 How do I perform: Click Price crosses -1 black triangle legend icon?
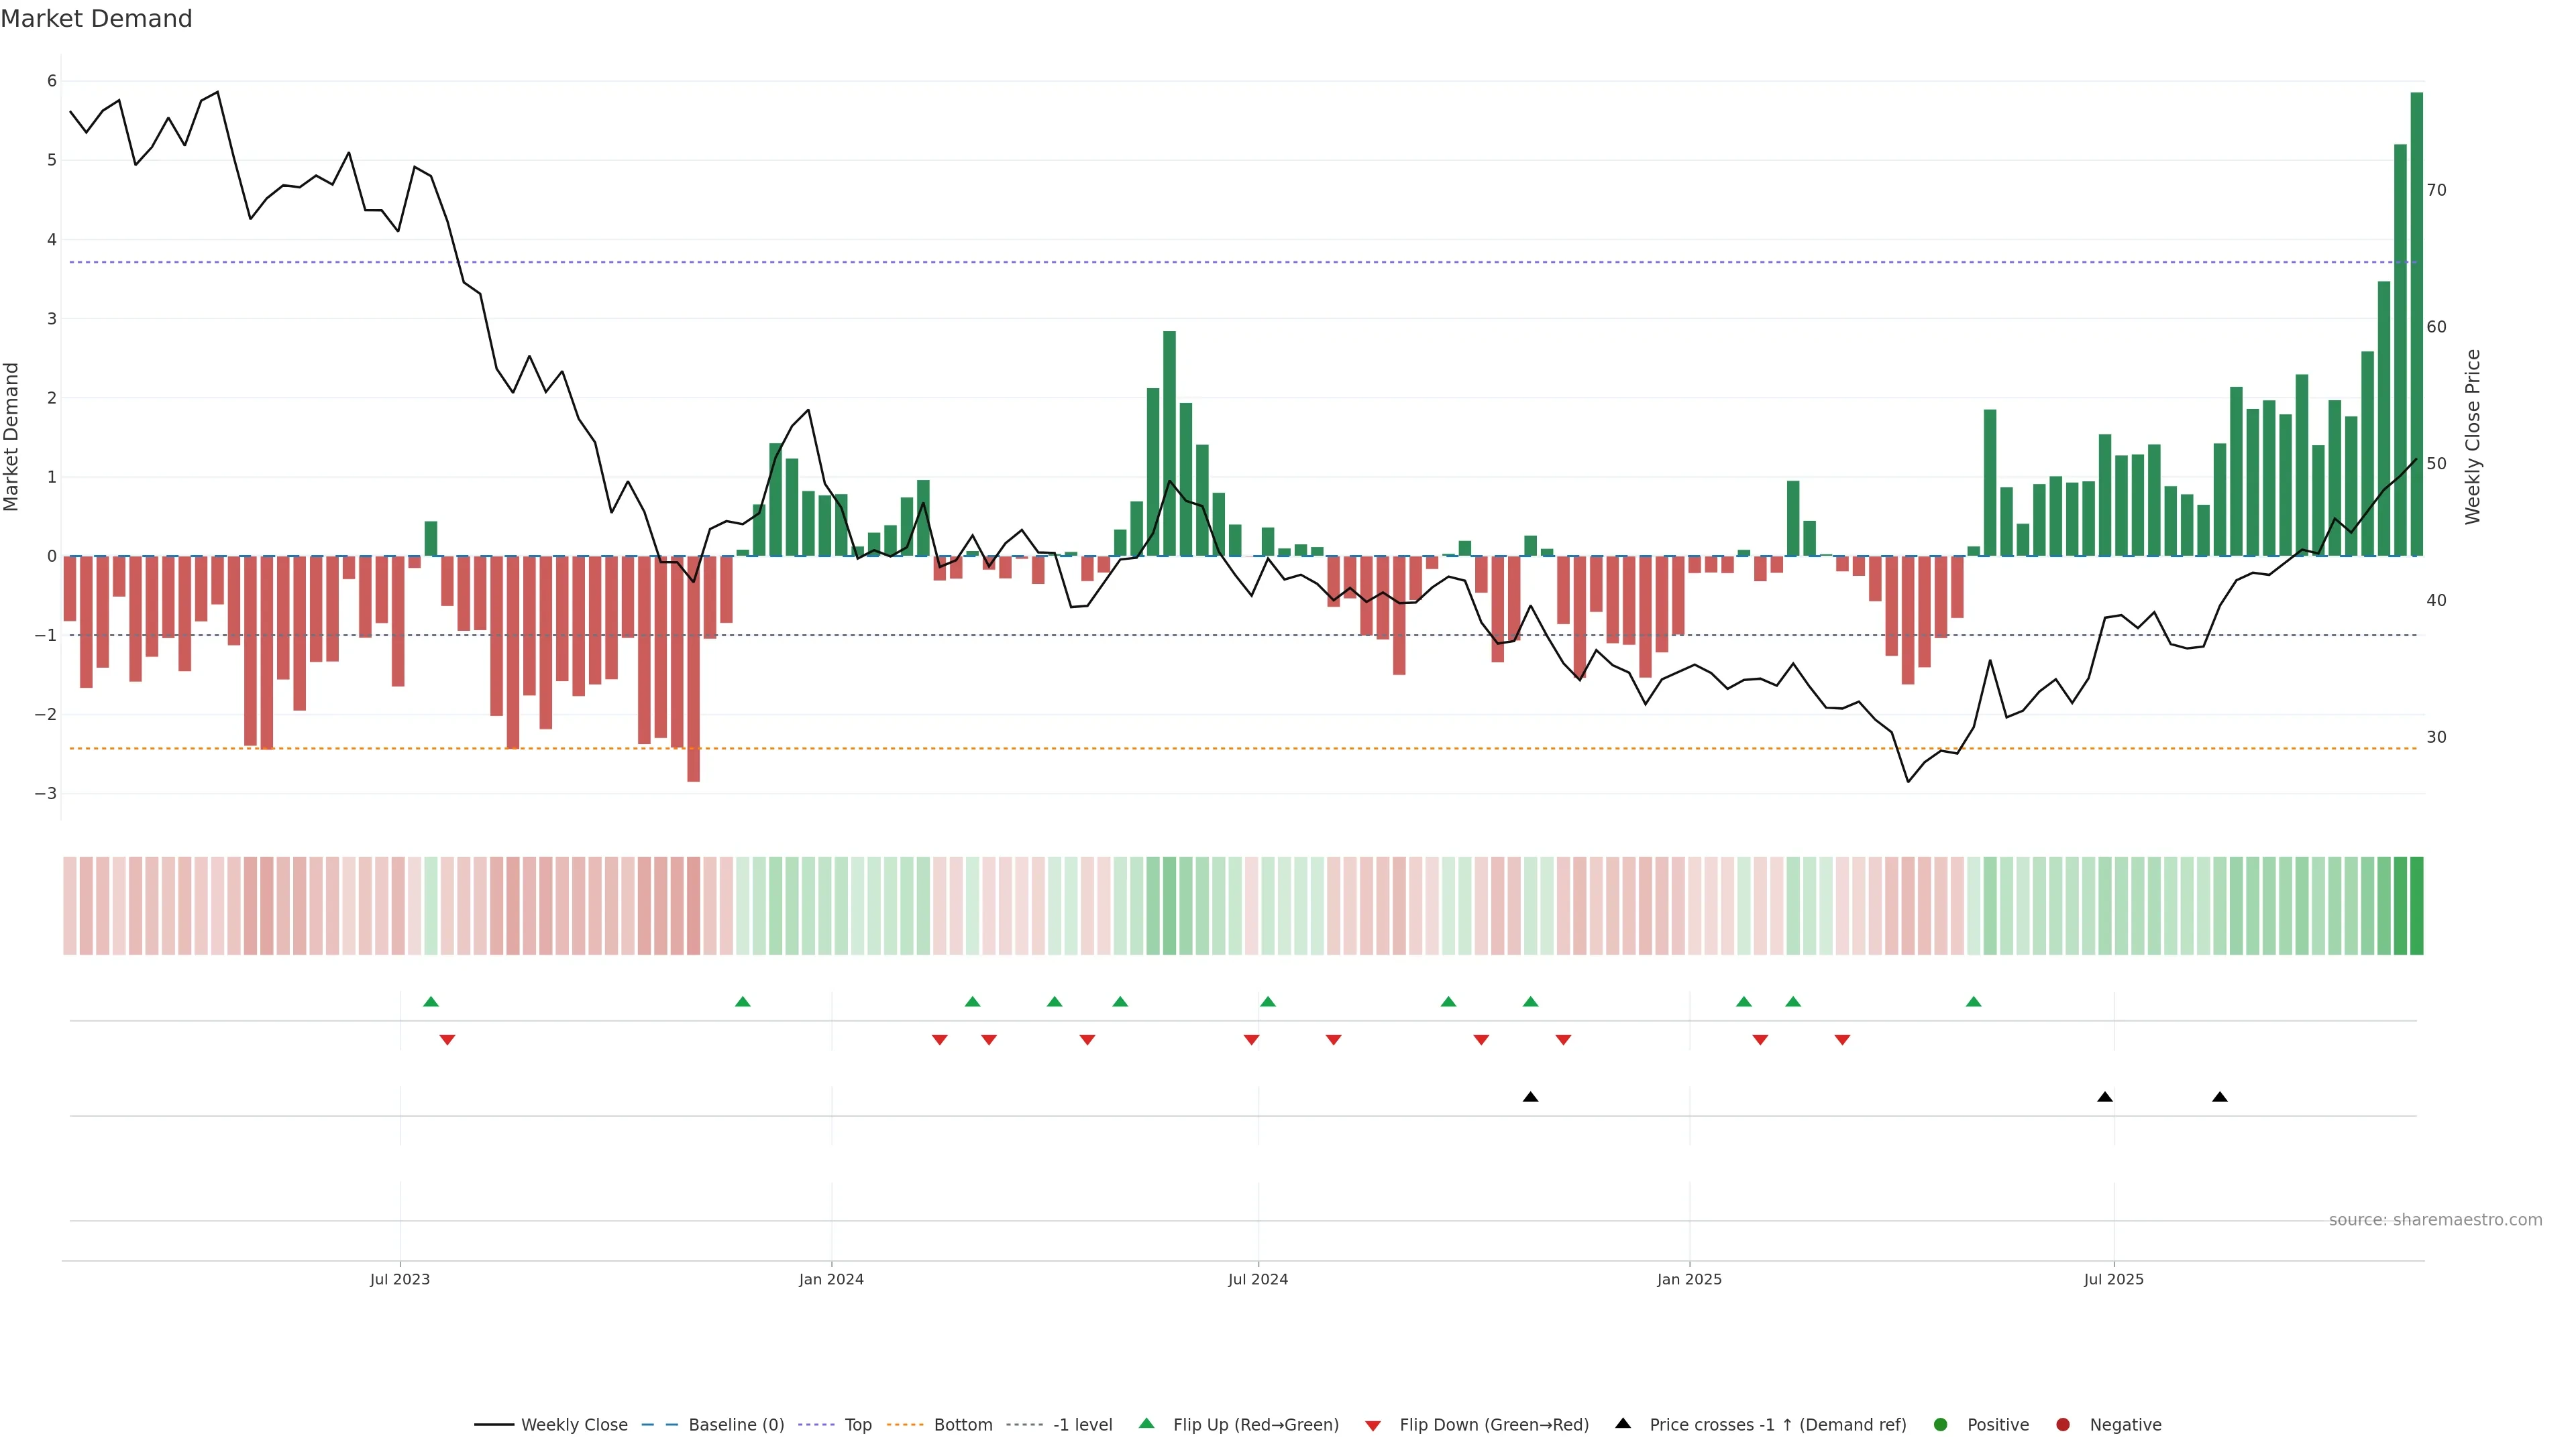coord(1623,1424)
